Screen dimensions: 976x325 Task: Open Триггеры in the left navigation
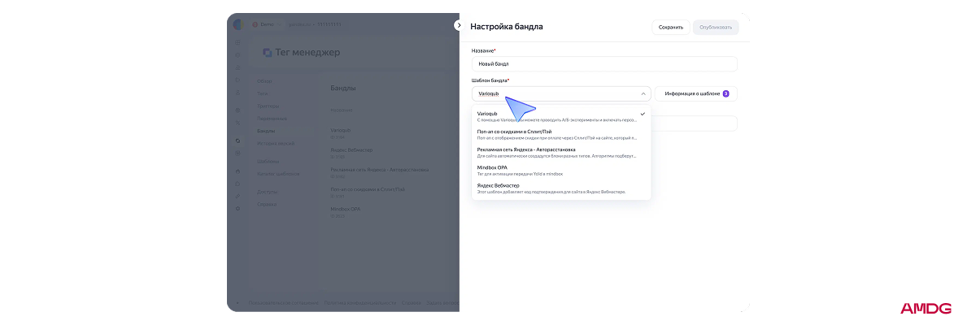pyautogui.click(x=268, y=106)
